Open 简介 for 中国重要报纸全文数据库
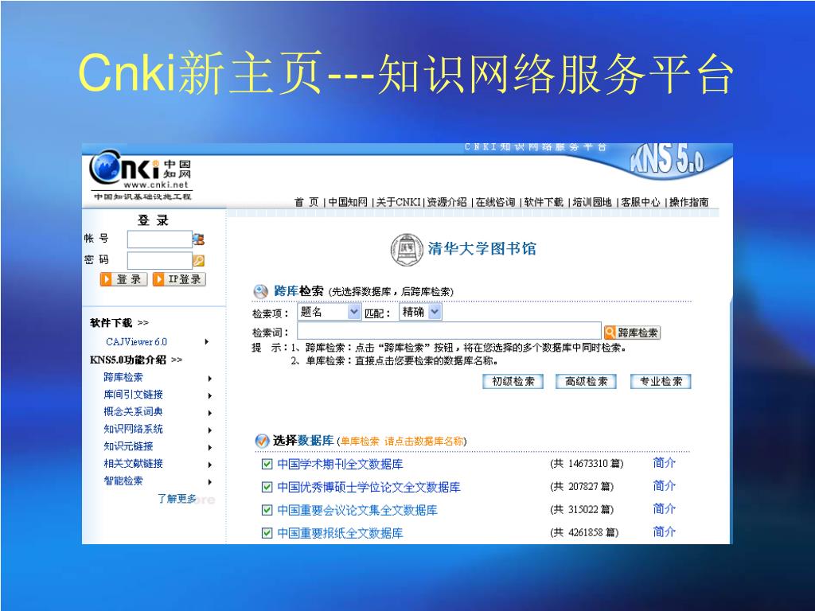 pyautogui.click(x=665, y=531)
